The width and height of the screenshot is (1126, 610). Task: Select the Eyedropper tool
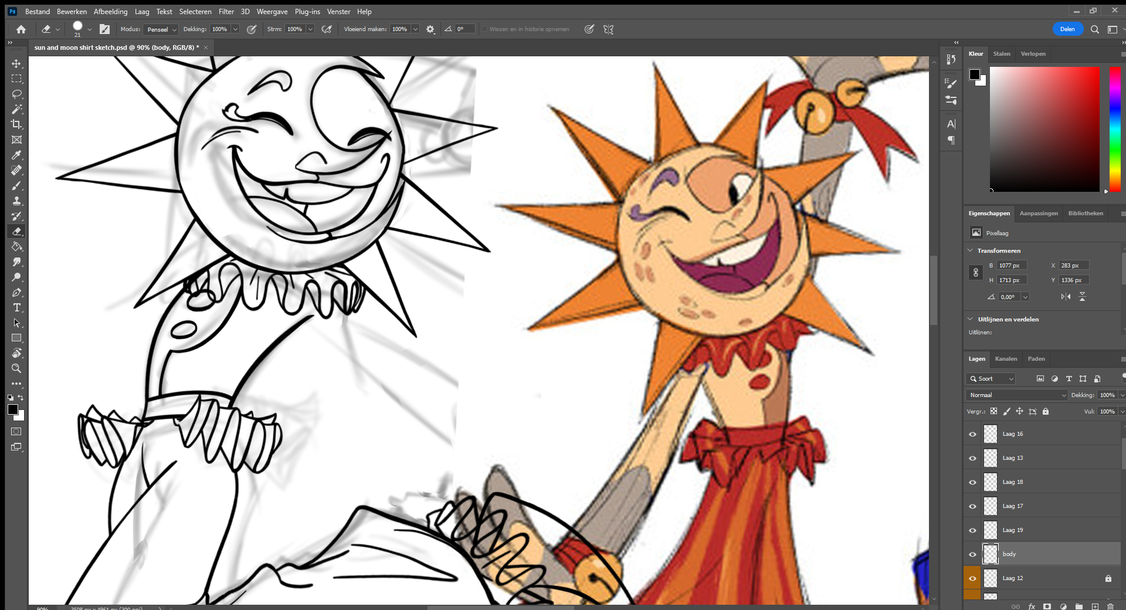click(x=16, y=155)
